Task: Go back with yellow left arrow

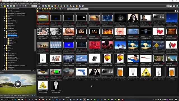Action: (x=37, y=9)
